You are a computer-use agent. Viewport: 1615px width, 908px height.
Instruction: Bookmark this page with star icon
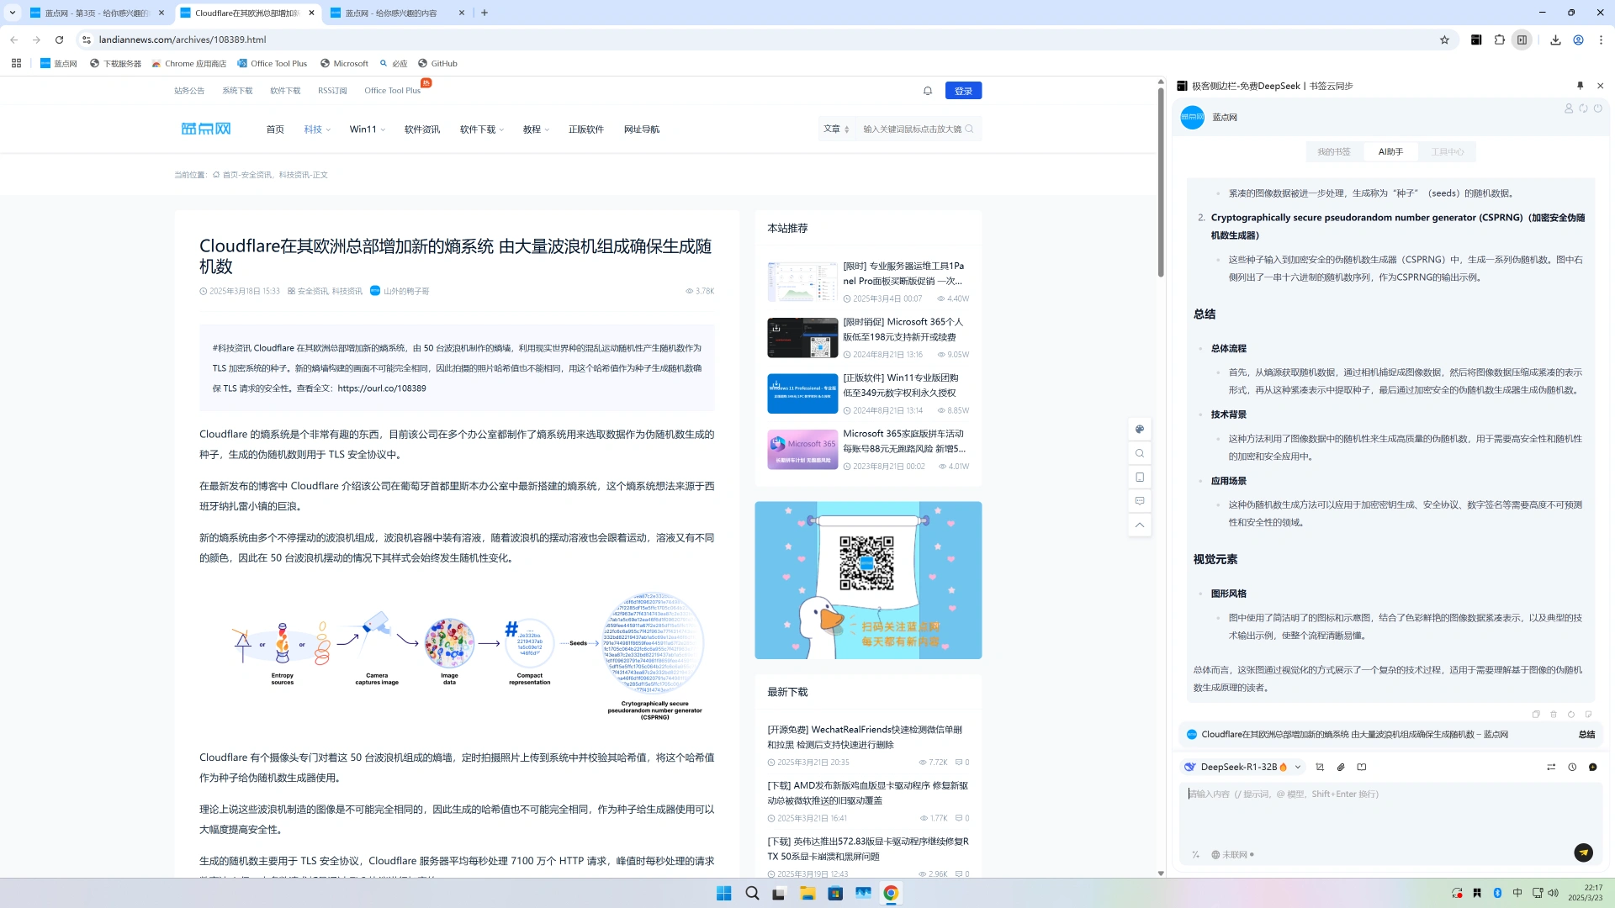1444,40
